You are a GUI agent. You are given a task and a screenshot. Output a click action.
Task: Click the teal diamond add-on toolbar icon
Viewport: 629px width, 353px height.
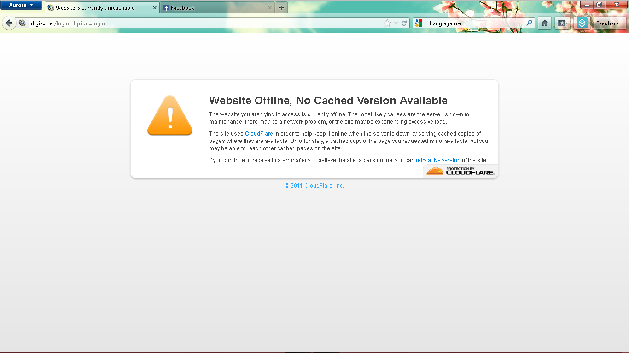[x=582, y=23]
